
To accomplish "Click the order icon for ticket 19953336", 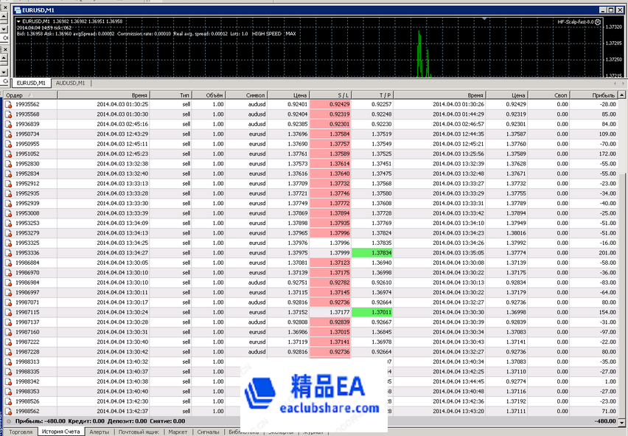I will (8, 252).
